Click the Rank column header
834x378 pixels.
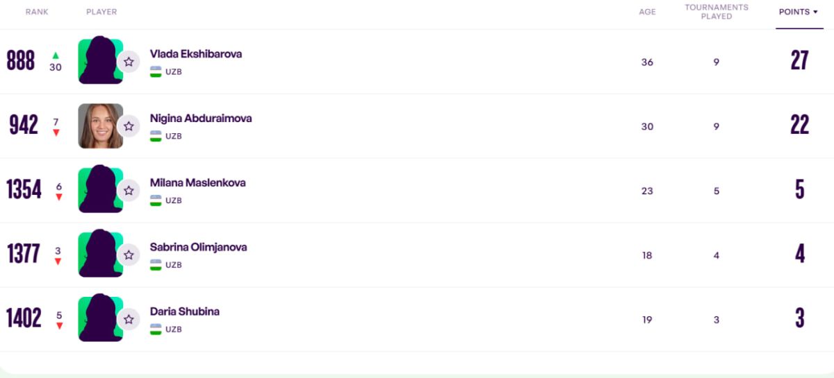point(37,12)
